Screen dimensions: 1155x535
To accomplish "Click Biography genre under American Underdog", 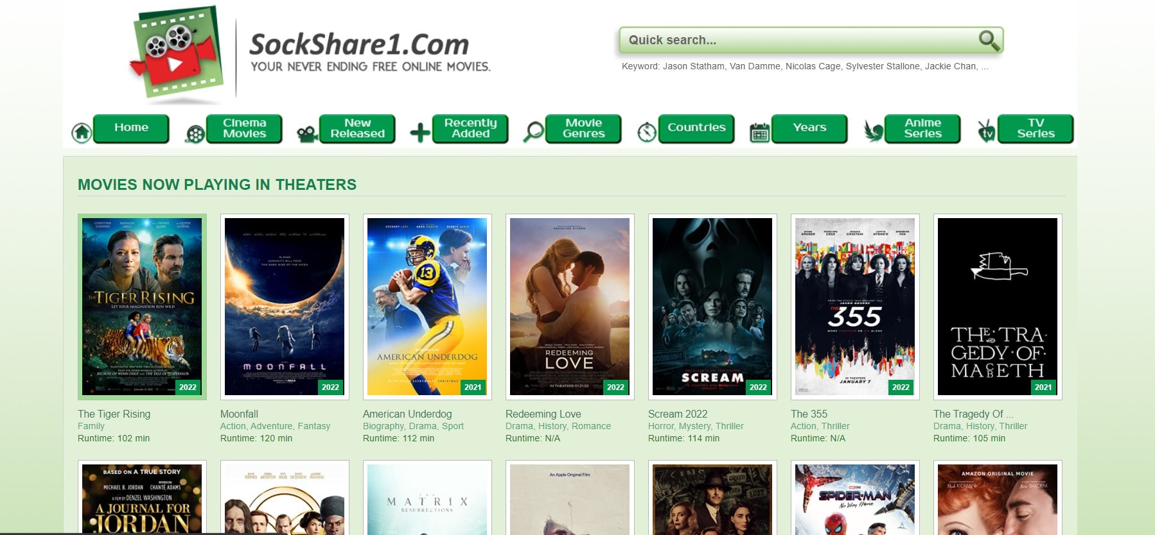I will (x=383, y=426).
